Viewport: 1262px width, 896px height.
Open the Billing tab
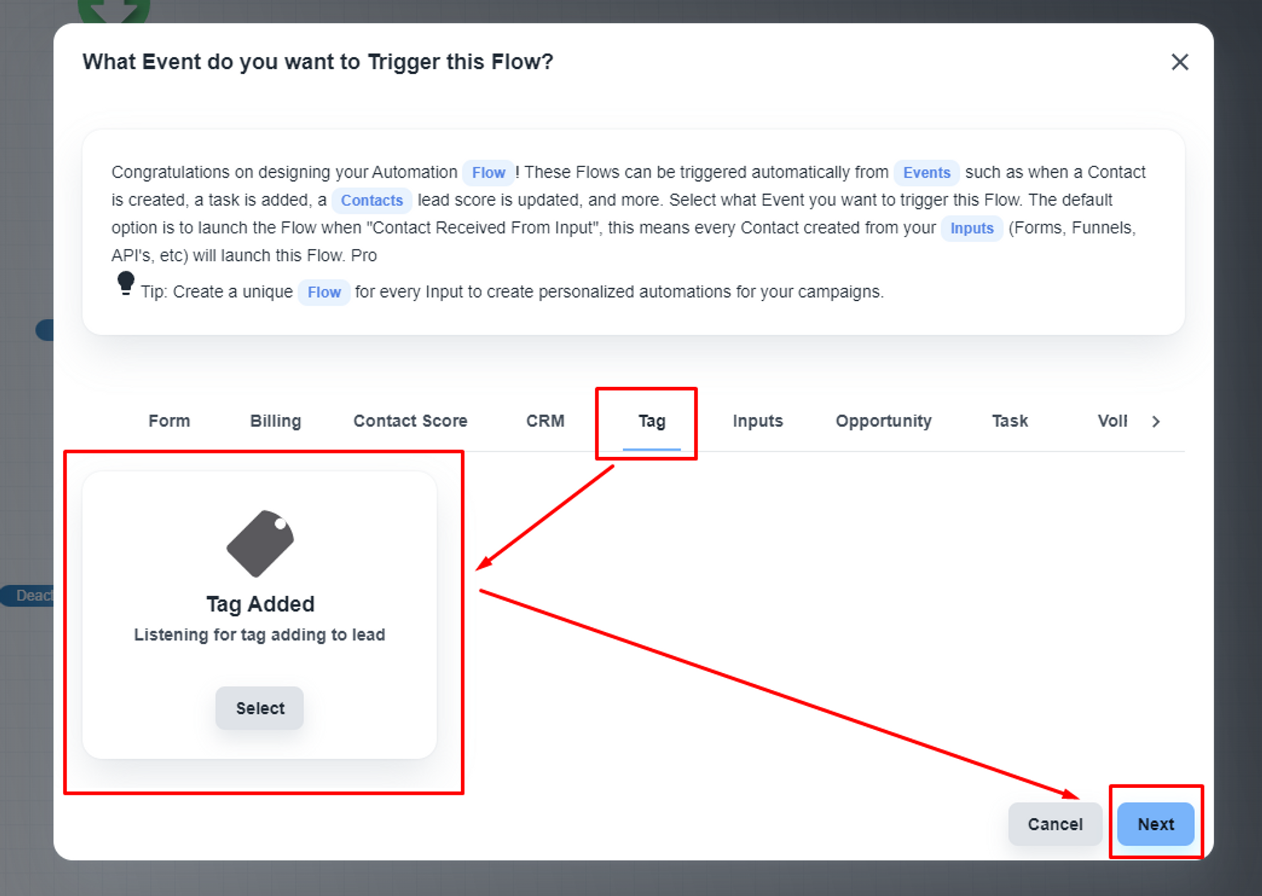click(x=275, y=421)
